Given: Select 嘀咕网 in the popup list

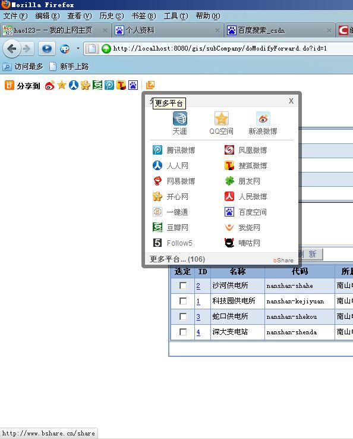Looking at the screenshot, I should (x=242, y=243).
